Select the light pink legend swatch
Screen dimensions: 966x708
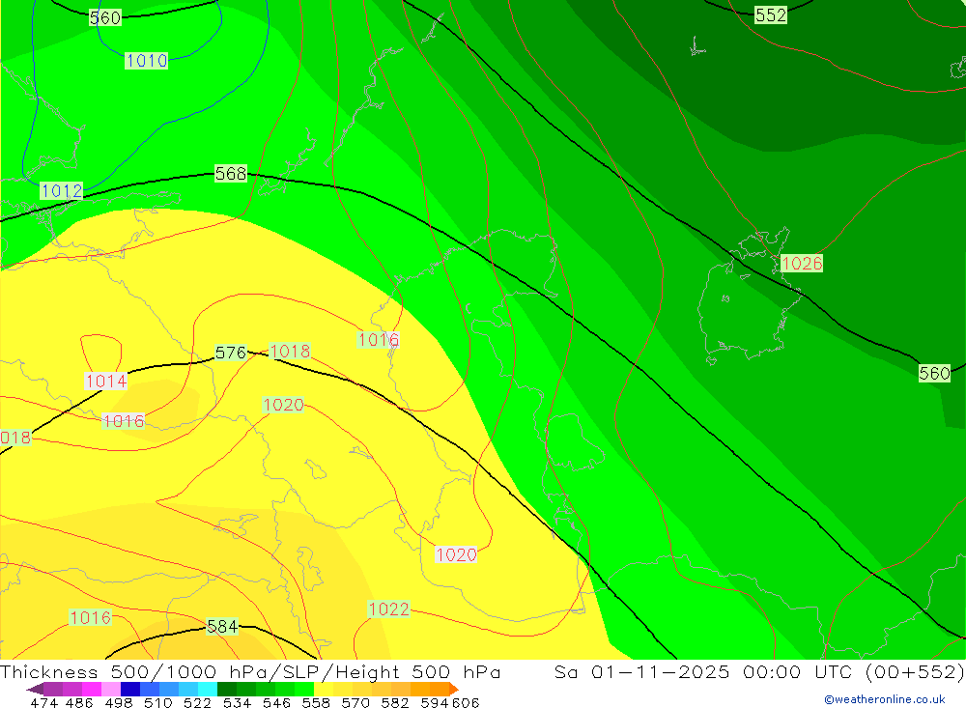coord(111,689)
